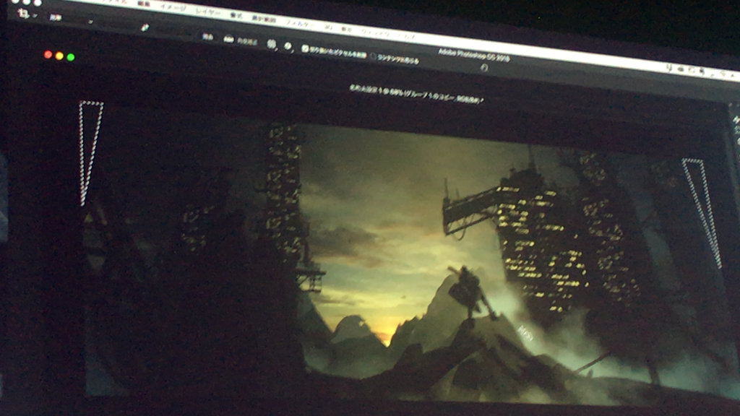Select the document title tab at 68%

pyautogui.click(x=416, y=93)
